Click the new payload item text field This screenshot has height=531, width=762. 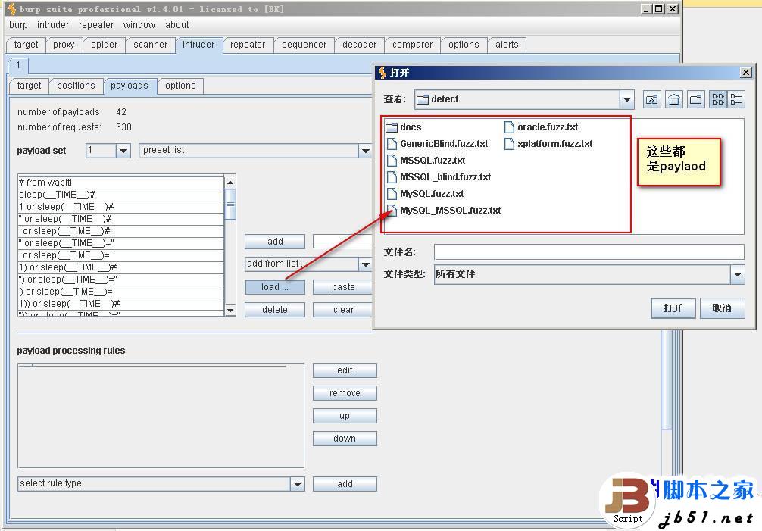[342, 242]
